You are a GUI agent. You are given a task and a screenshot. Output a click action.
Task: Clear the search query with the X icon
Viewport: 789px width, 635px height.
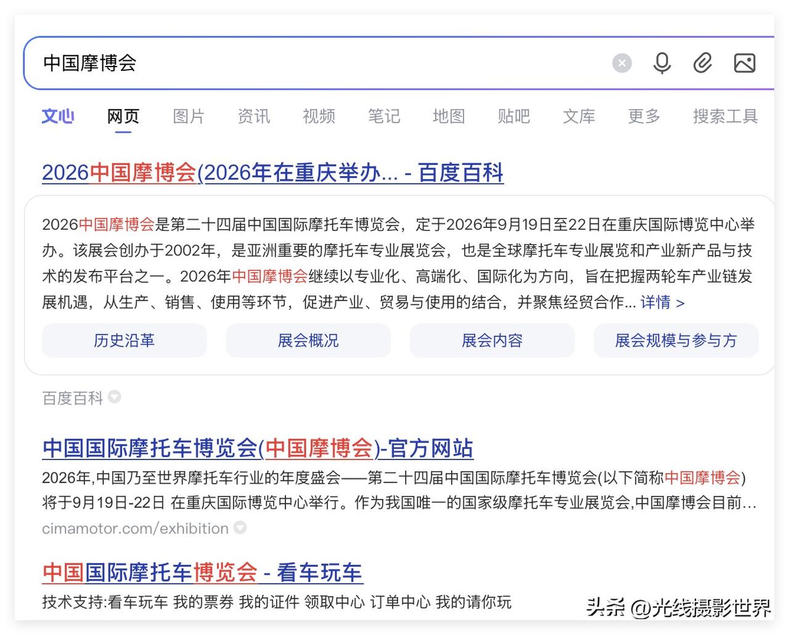click(622, 63)
